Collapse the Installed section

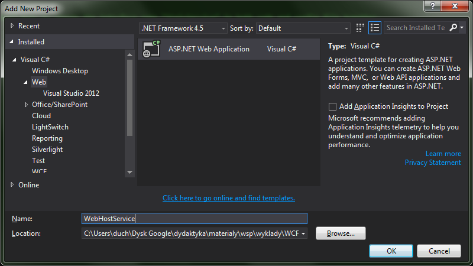[x=11, y=41]
